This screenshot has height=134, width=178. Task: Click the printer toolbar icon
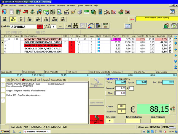click(x=80, y=12)
